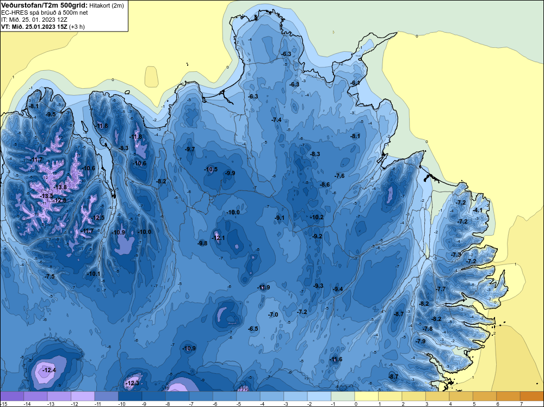Click the -9.5 temperature value
The height and width of the screenshot is (407, 544).
tap(50, 114)
